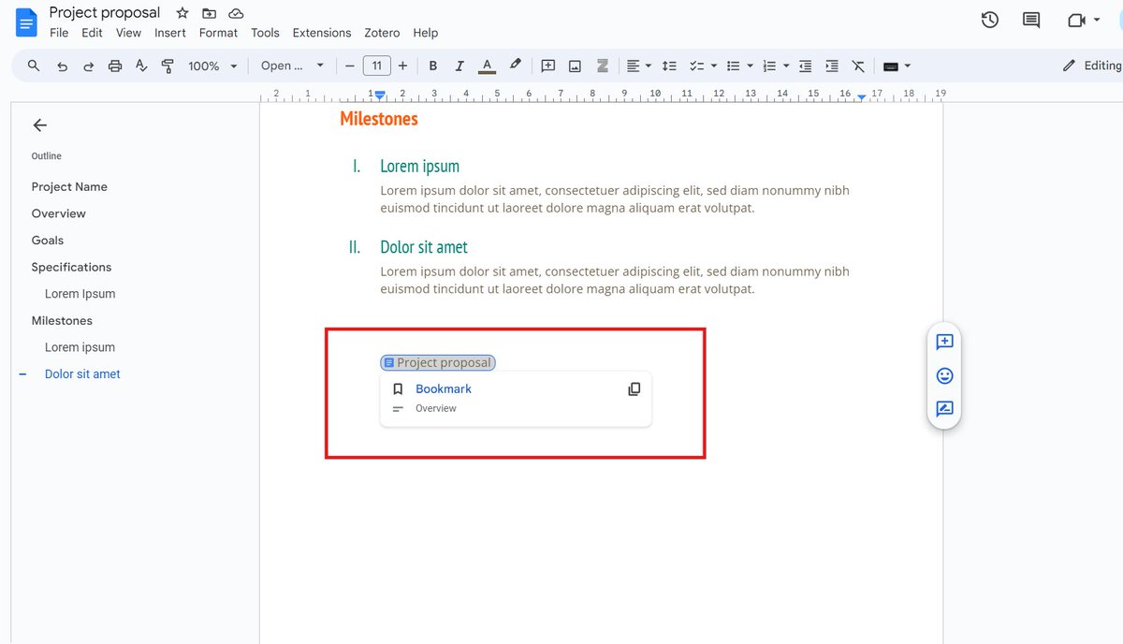The image size is (1123, 644).
Task: Add an emoji reaction from the margin
Action: [x=944, y=374]
